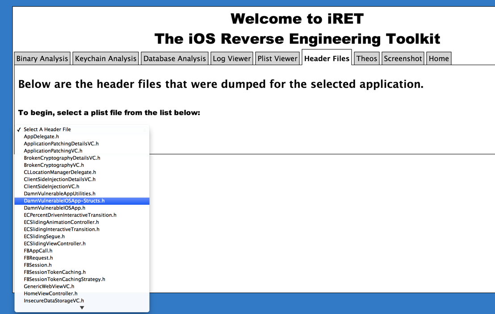Open the Plist Viewer tab

coord(277,58)
